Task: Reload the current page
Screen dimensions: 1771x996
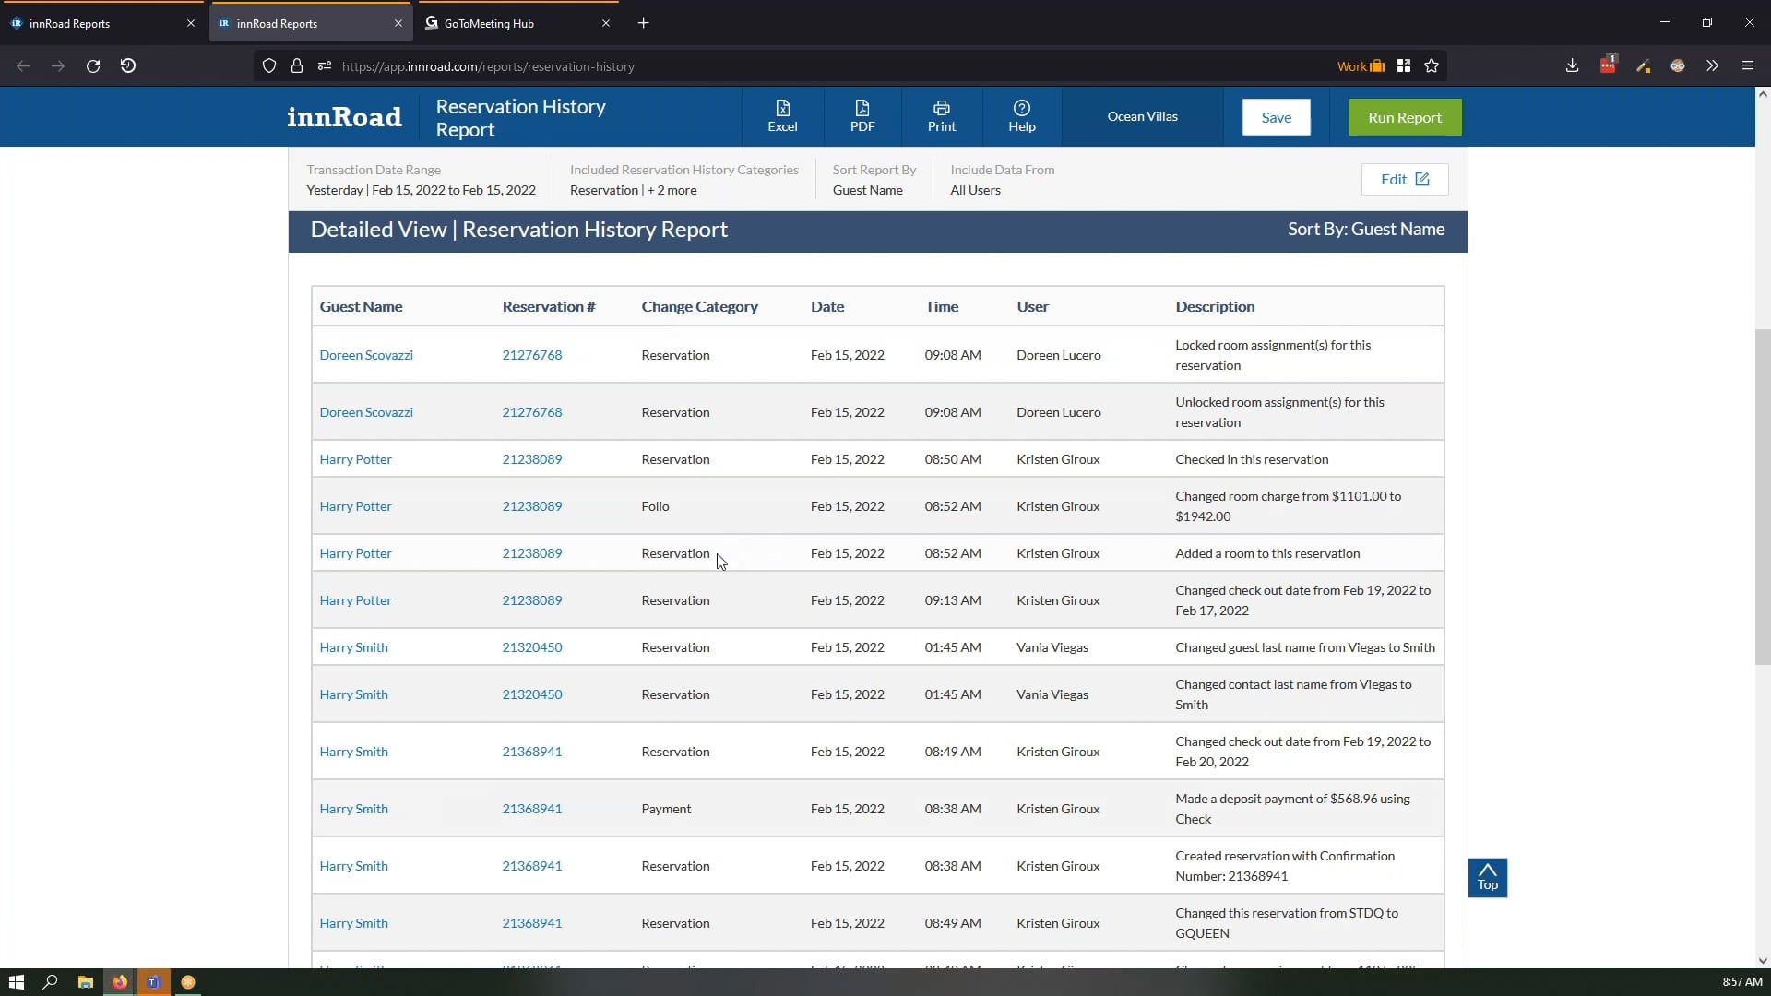Action: [92, 65]
